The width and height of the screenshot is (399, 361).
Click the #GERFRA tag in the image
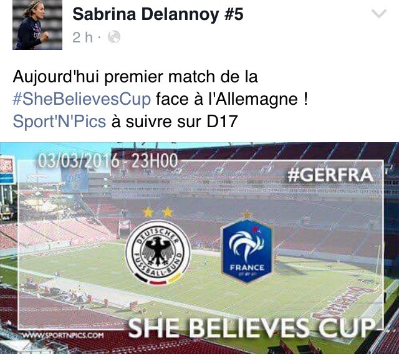click(330, 175)
